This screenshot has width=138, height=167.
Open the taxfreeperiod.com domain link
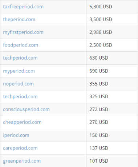tap(23, 7)
